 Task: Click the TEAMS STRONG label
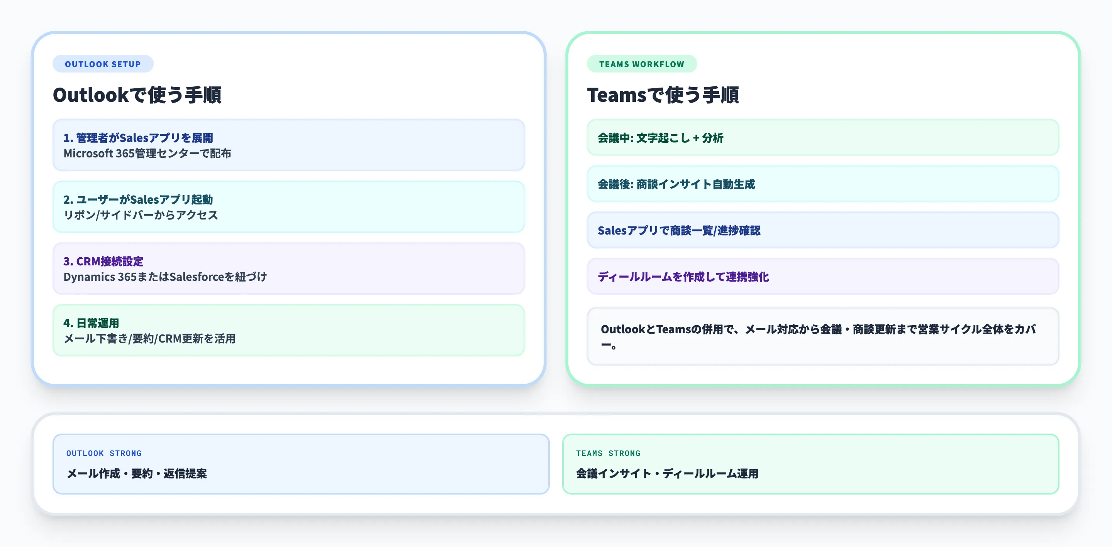tap(608, 453)
